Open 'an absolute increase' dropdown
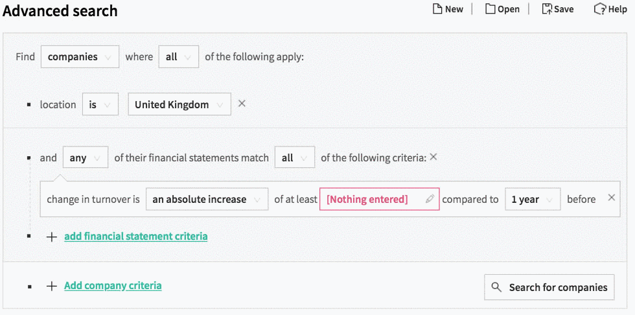 point(207,199)
